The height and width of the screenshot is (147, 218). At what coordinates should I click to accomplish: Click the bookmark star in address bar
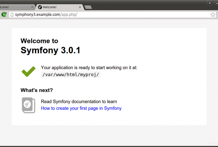(x=213, y=14)
